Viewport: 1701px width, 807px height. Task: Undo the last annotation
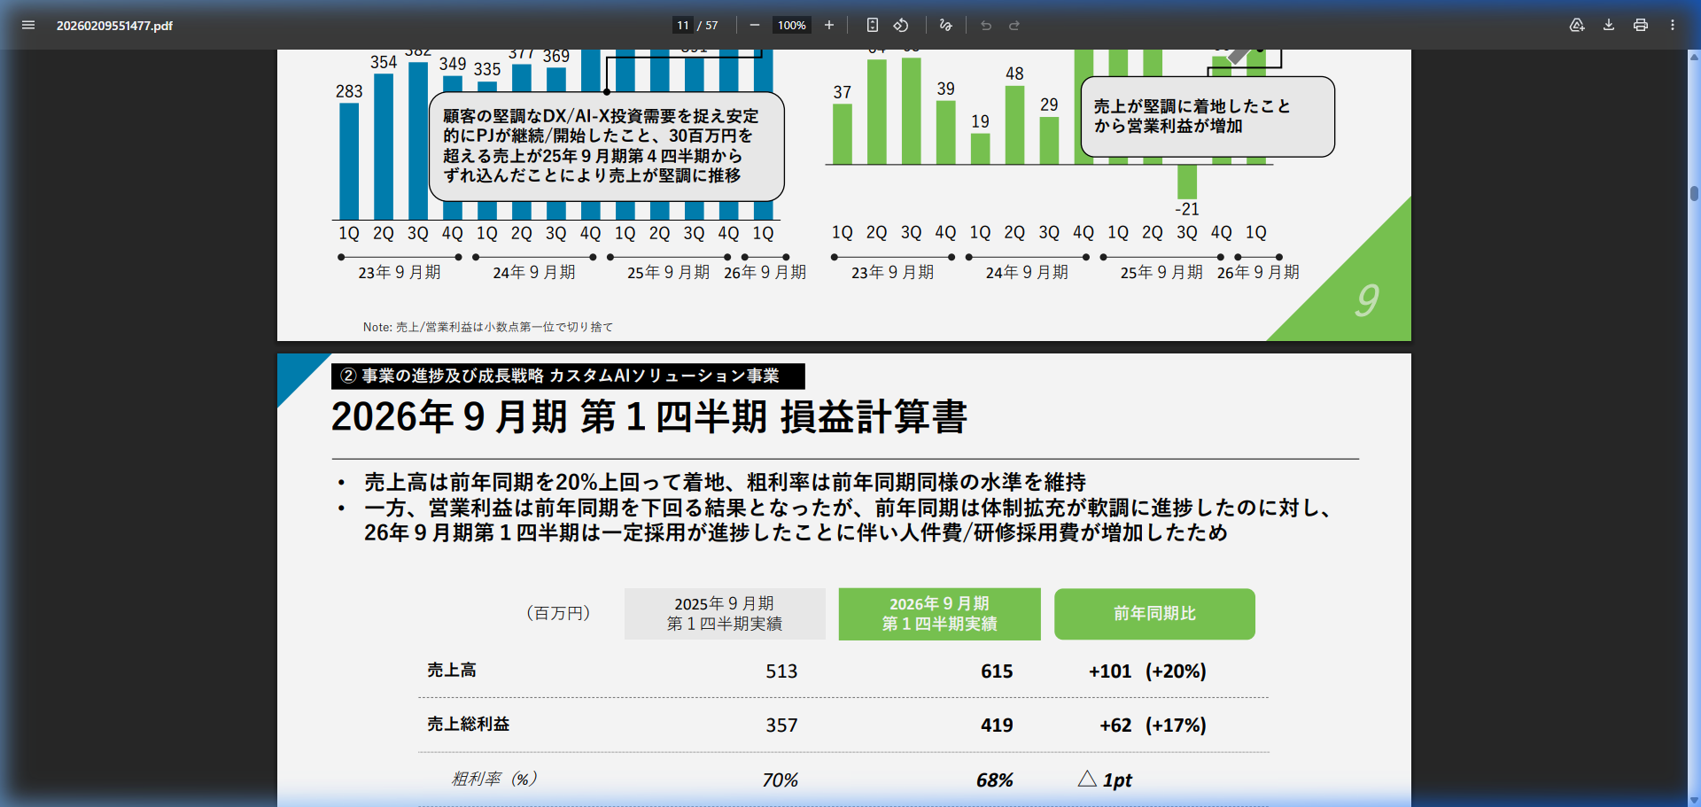tap(985, 25)
